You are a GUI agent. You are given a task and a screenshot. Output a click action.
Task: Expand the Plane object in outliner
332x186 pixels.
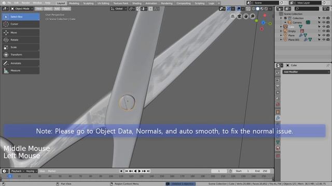281,36
